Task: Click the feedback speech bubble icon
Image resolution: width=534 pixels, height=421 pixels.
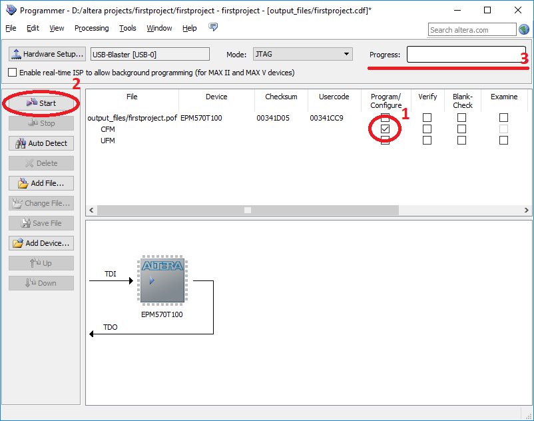Action: click(x=213, y=27)
